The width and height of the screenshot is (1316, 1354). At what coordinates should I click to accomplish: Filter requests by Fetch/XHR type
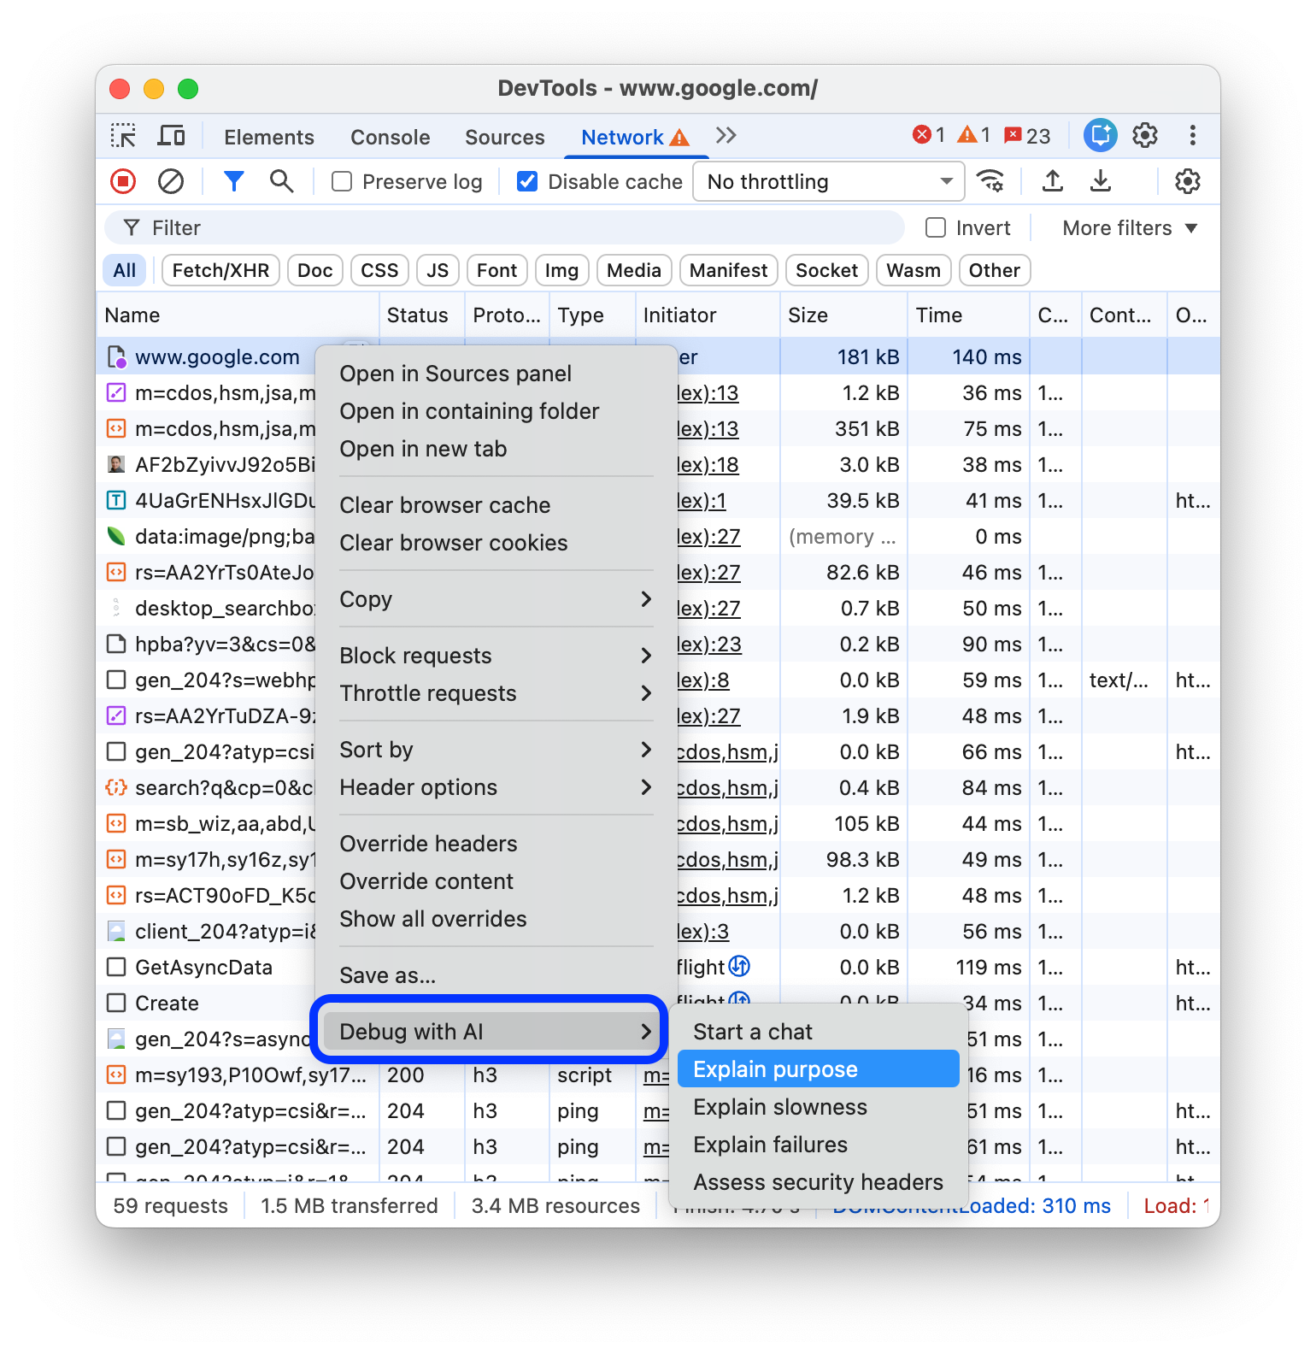pyautogui.click(x=220, y=271)
